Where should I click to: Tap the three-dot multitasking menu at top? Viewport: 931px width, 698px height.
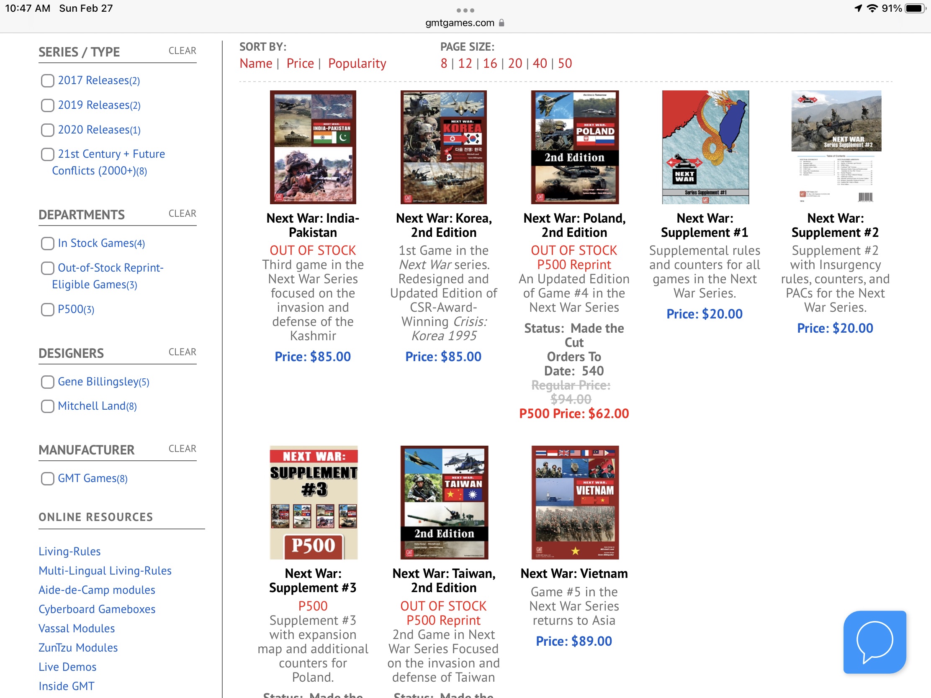(465, 10)
